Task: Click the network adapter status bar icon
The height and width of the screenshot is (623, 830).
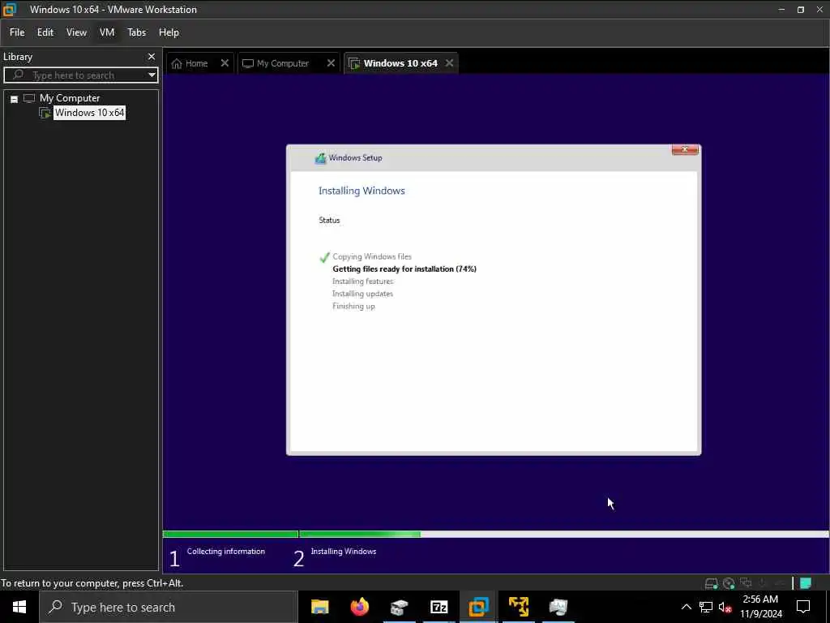Action: tap(746, 583)
